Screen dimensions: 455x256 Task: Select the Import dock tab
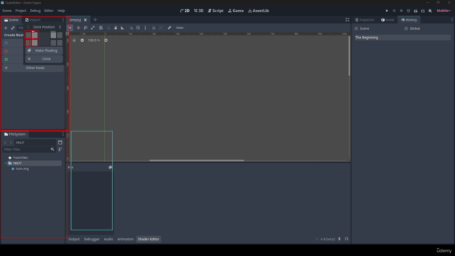click(33, 20)
